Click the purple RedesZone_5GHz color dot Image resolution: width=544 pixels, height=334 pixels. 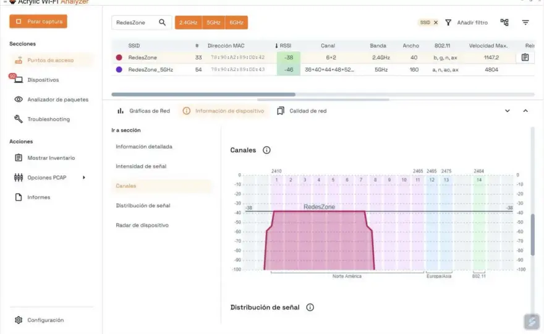tap(119, 69)
